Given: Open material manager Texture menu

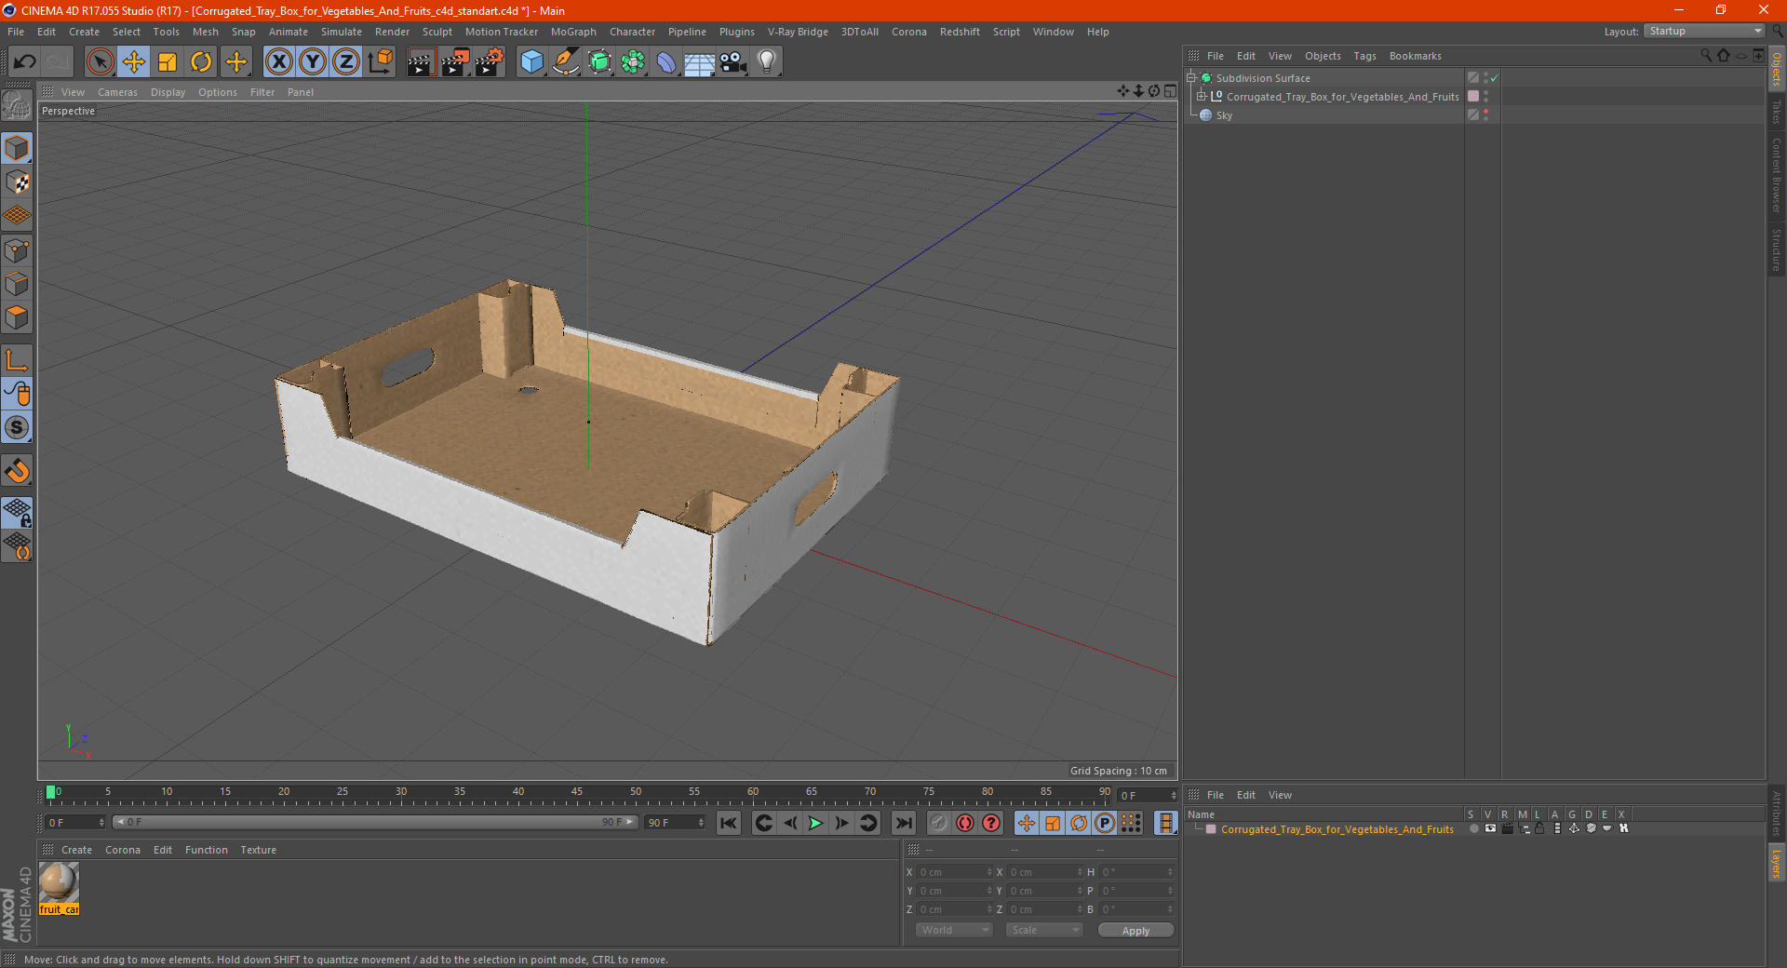Looking at the screenshot, I should click(258, 850).
